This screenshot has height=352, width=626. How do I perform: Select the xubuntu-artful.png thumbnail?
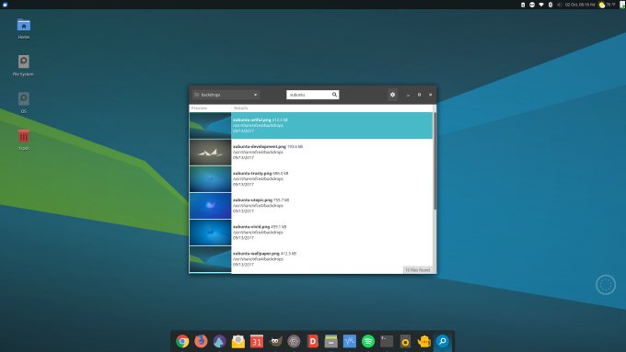[x=211, y=126]
